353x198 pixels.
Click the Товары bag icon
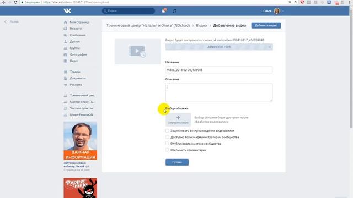66,71
